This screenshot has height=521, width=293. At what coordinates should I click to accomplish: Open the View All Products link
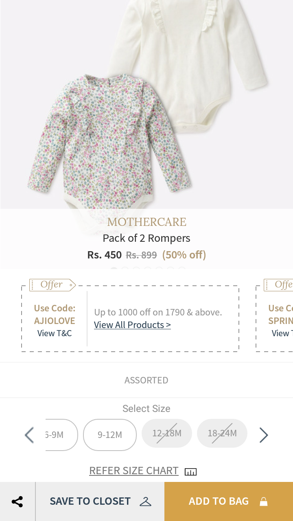132,325
